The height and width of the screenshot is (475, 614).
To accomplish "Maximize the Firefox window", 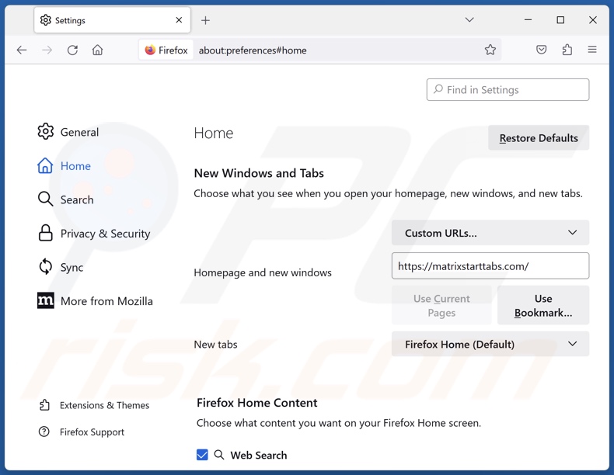I will coord(560,19).
